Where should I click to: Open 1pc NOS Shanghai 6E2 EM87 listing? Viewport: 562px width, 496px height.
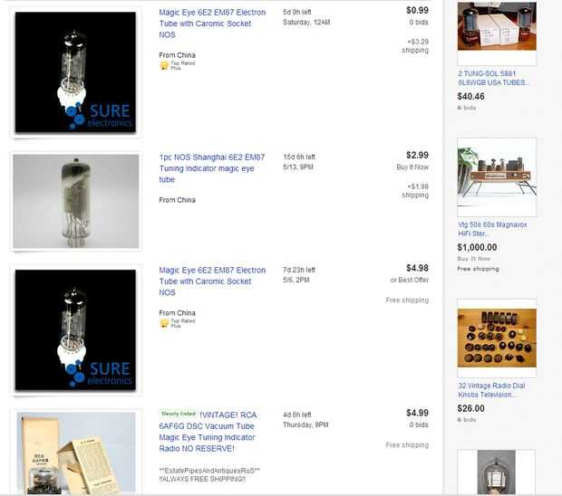tap(212, 168)
